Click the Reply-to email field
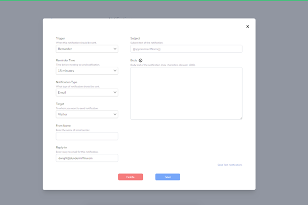 click(x=87, y=158)
